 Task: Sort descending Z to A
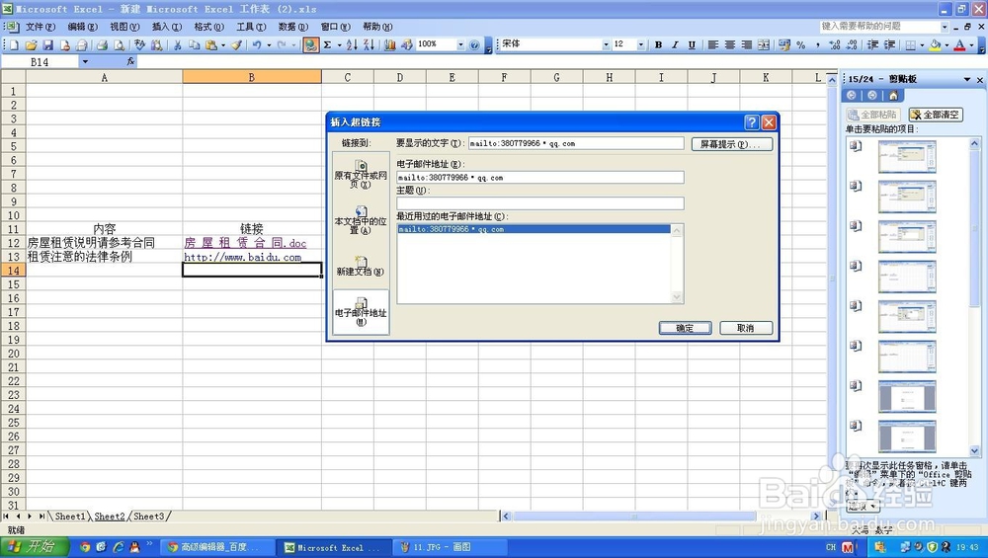pyautogui.click(x=369, y=44)
